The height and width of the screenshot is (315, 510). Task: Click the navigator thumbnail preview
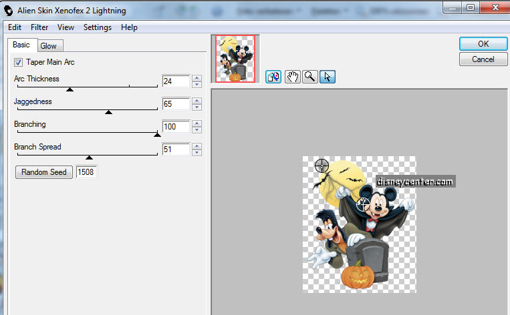point(235,59)
